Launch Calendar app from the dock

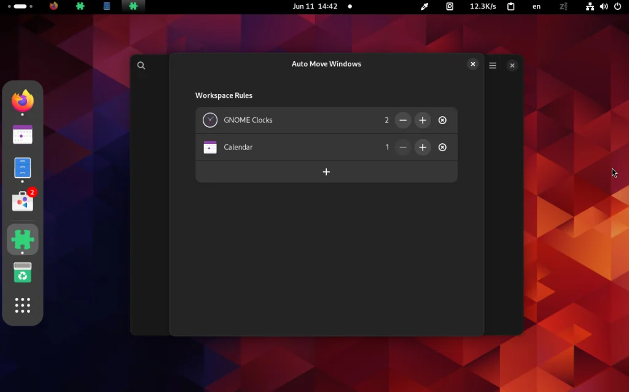click(x=23, y=135)
